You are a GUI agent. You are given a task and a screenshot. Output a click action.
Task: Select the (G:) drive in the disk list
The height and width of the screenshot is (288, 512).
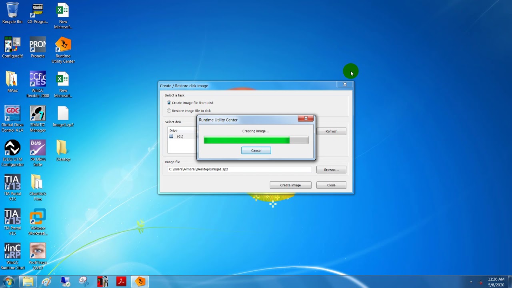pos(180,136)
